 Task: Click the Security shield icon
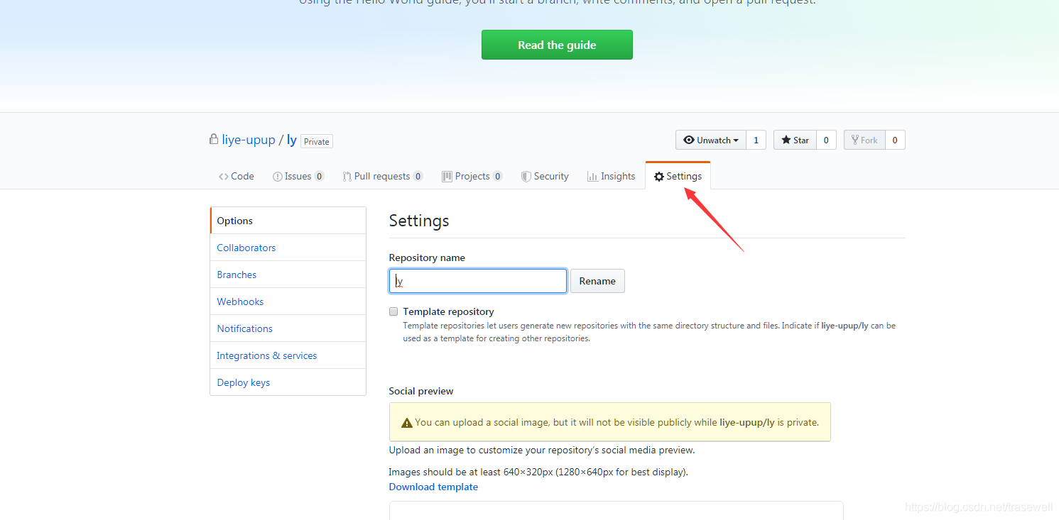pos(526,177)
